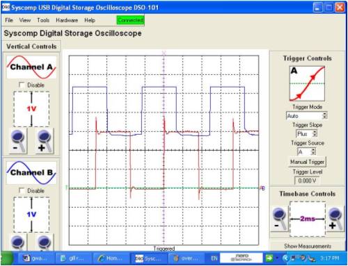348x266 pixels.
Task: Open the Trigger Mode Auto dropdown
Action: click(307, 115)
